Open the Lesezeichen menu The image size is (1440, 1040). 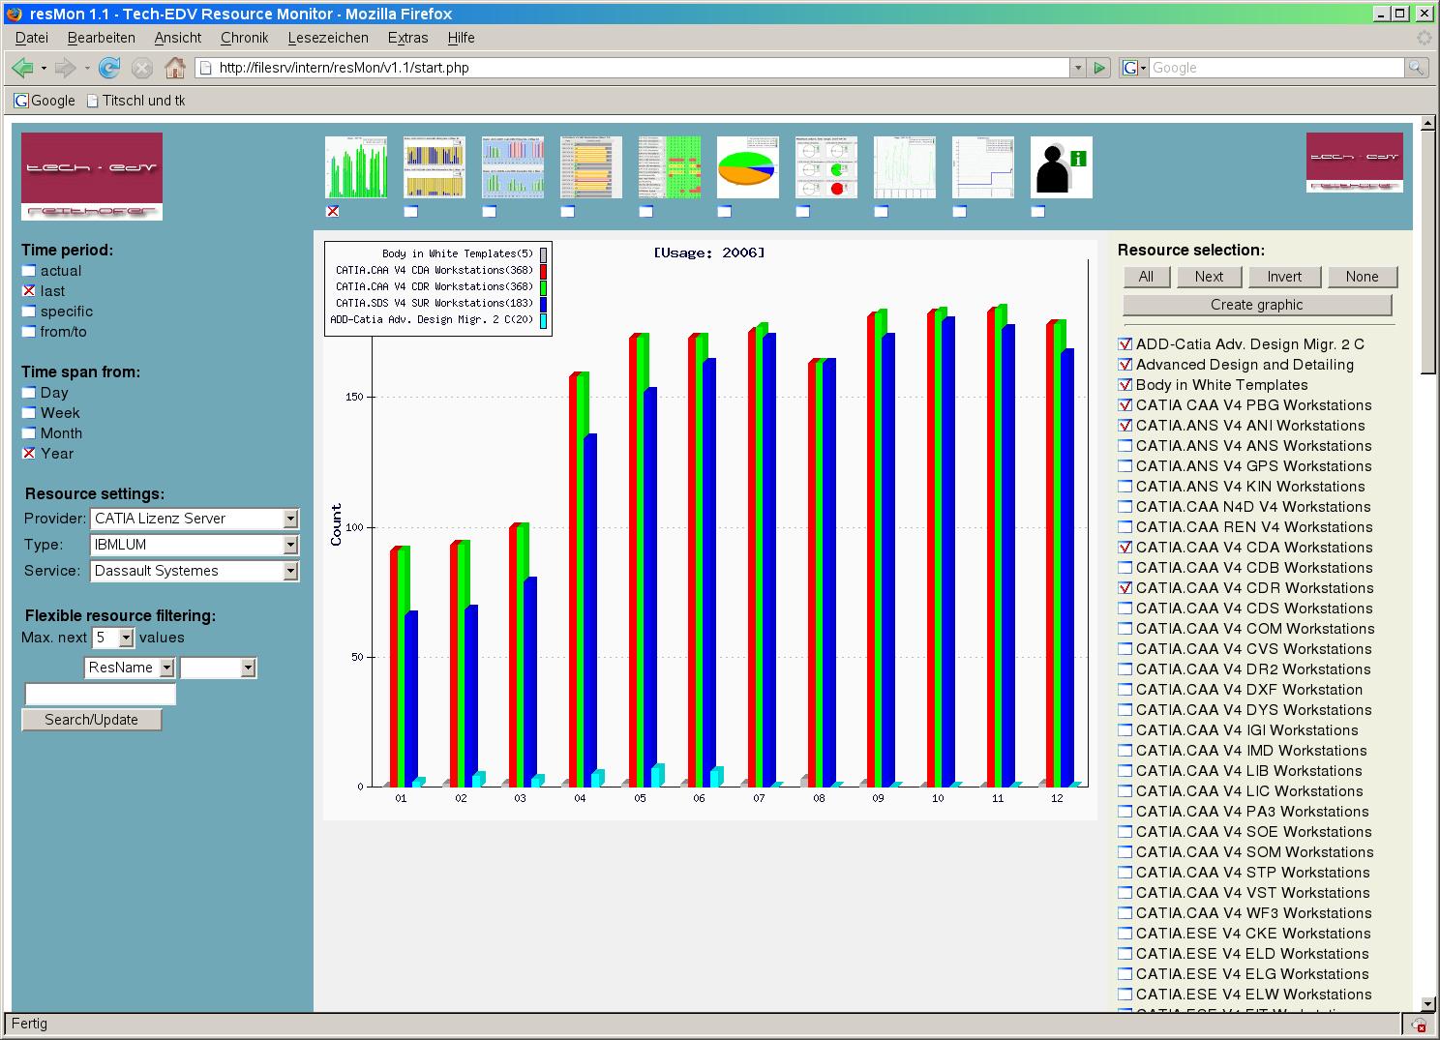click(x=328, y=38)
